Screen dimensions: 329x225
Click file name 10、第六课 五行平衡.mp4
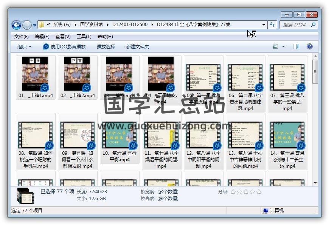(x=119, y=156)
